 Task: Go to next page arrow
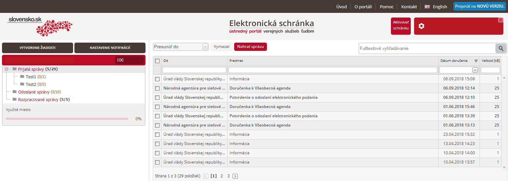coord(235,176)
